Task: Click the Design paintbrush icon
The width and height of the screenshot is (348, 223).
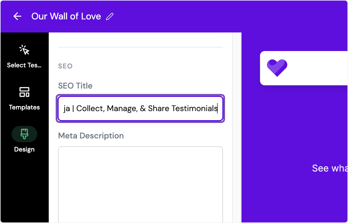Action: (x=24, y=134)
